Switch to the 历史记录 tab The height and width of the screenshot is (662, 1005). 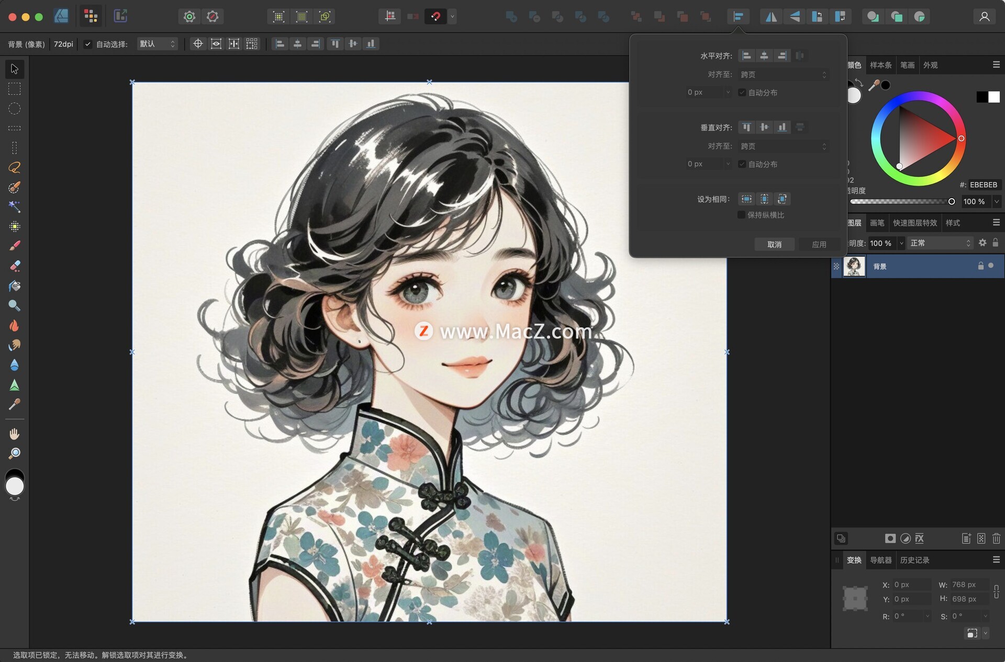point(914,560)
